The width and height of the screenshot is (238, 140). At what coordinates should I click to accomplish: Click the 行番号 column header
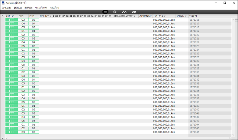[193, 16]
